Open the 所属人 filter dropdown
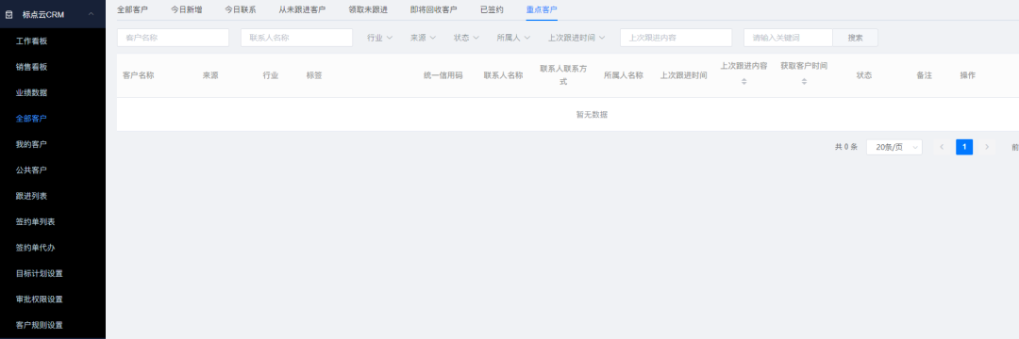 coord(513,38)
